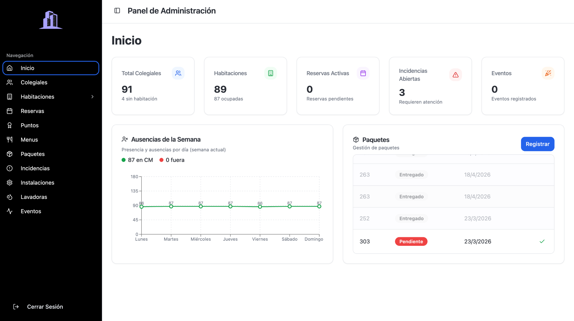Click Entregado badge dated 23/3/2026
This screenshot has height=321, width=574.
[x=411, y=218]
